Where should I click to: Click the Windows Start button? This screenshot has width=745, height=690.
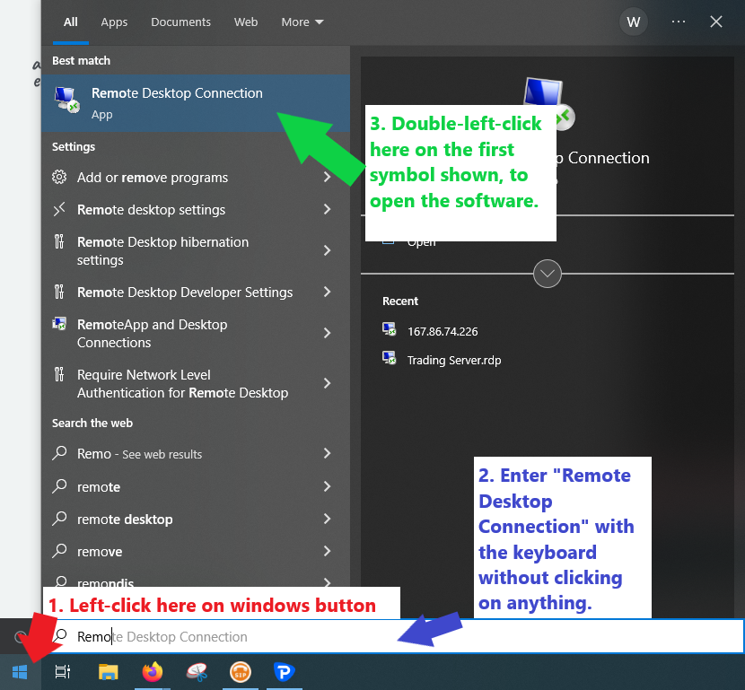[20, 672]
